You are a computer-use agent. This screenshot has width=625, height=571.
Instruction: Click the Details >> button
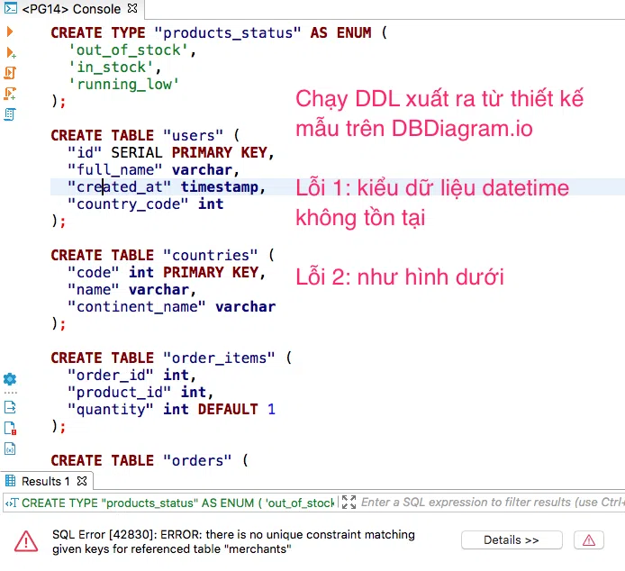pyautogui.click(x=511, y=540)
